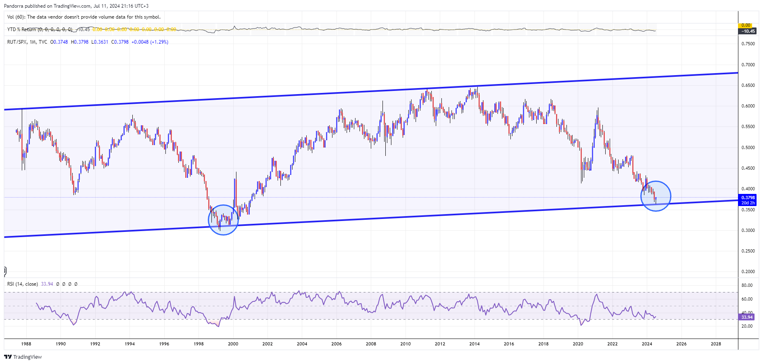Viewport: 763px width, 364px height.
Task: Click the 1992 label on time axis
Action: [x=95, y=344]
